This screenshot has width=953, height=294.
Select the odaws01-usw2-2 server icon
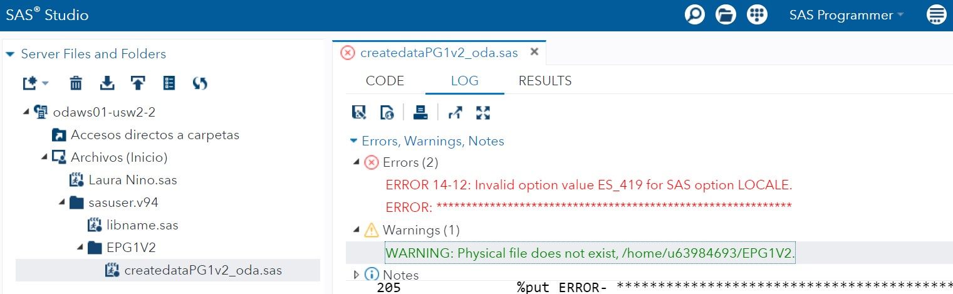(x=40, y=112)
